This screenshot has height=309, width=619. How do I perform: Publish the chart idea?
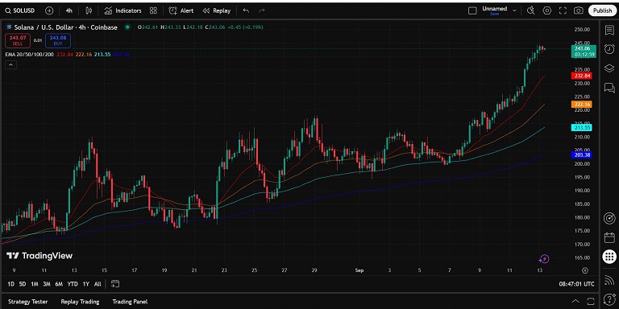602,10
